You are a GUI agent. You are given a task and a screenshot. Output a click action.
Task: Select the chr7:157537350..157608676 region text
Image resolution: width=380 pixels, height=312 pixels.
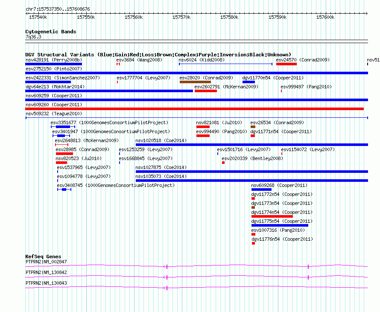tap(58, 9)
